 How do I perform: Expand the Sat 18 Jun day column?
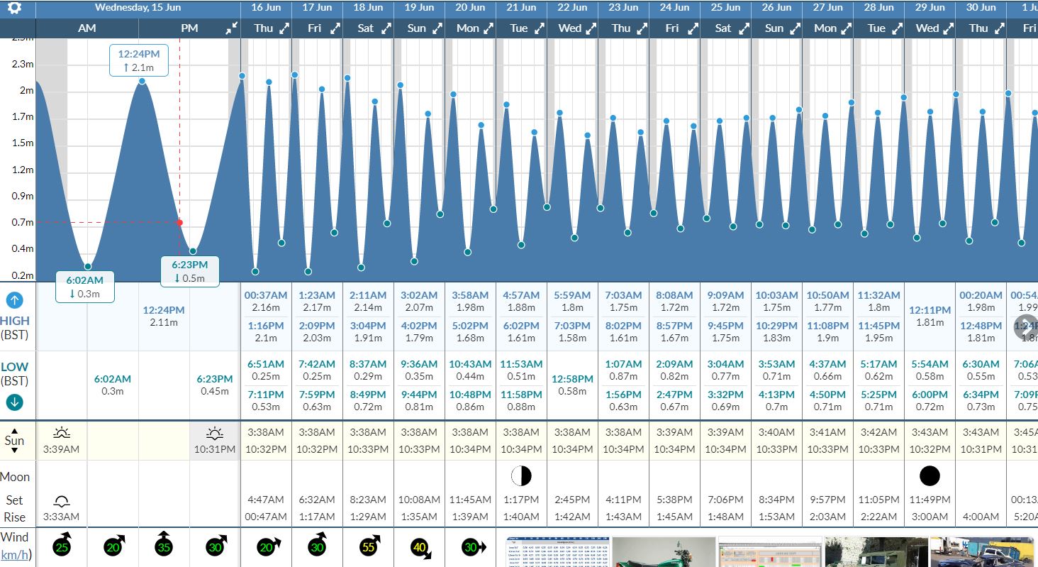pos(386,28)
